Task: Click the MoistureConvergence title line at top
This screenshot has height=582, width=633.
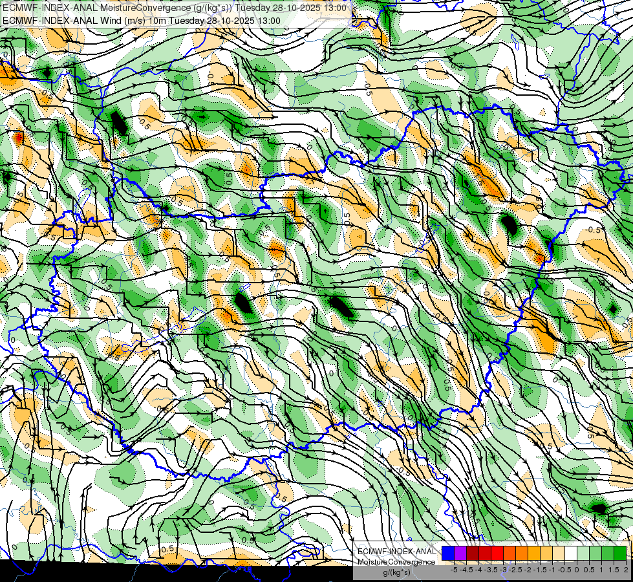Action: [x=175, y=8]
